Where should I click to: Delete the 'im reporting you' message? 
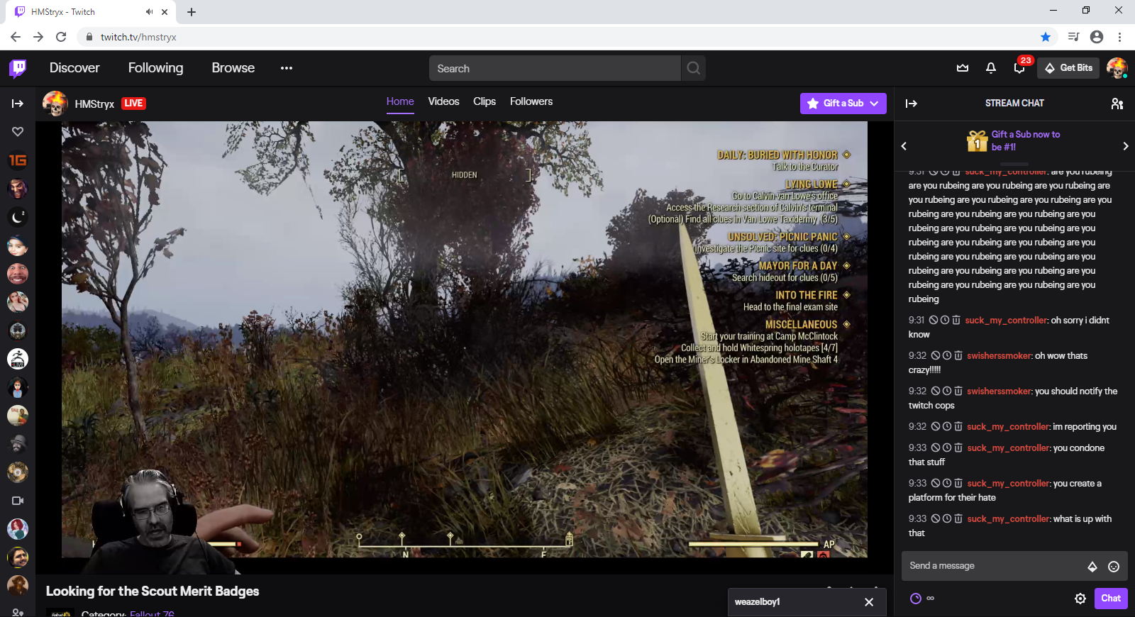(x=958, y=426)
